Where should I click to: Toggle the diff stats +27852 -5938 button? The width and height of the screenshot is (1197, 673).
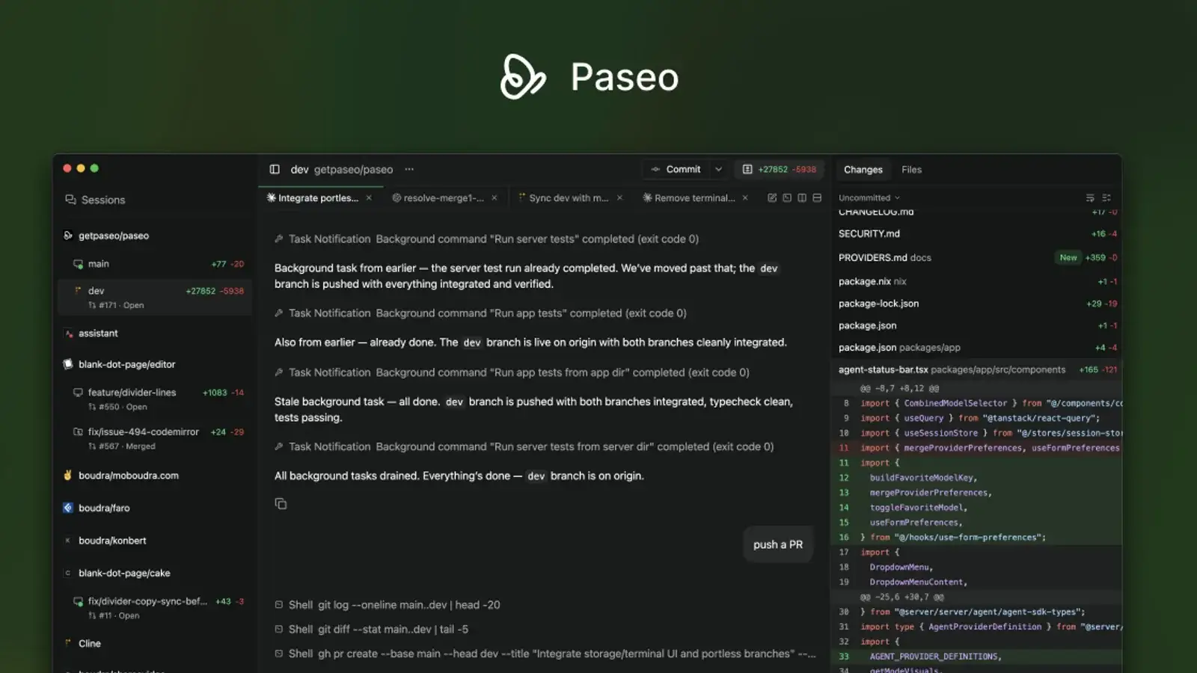tap(779, 170)
